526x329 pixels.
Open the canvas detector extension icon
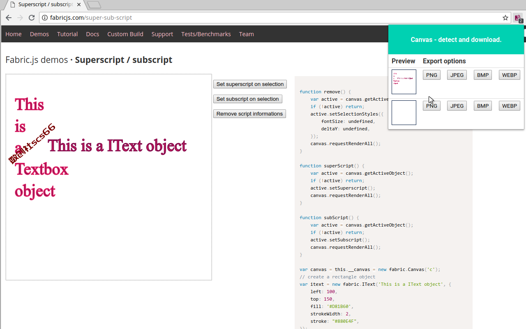coord(518,18)
